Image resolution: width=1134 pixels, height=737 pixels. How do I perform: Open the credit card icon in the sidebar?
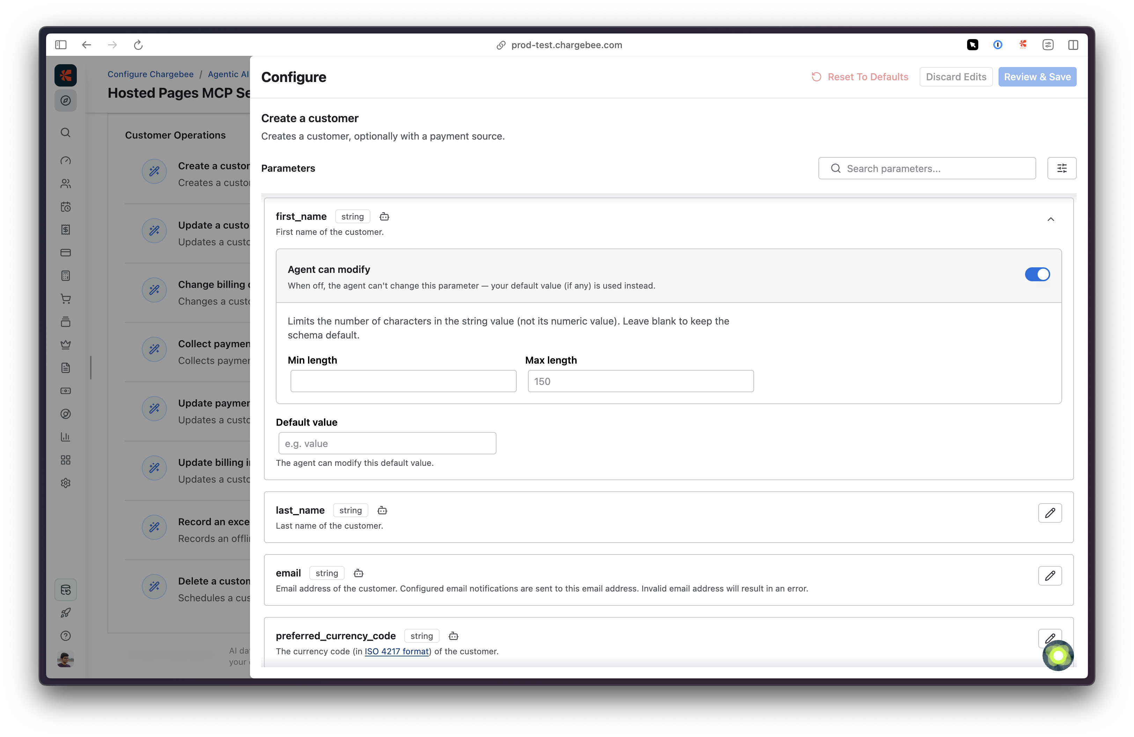tap(66, 253)
